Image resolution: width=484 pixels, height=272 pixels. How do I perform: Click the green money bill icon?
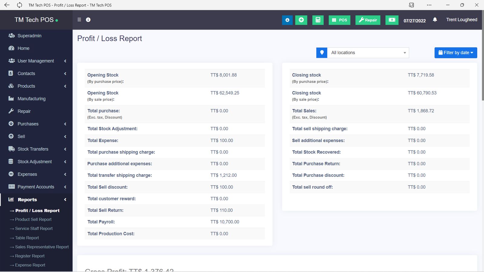[392, 20]
